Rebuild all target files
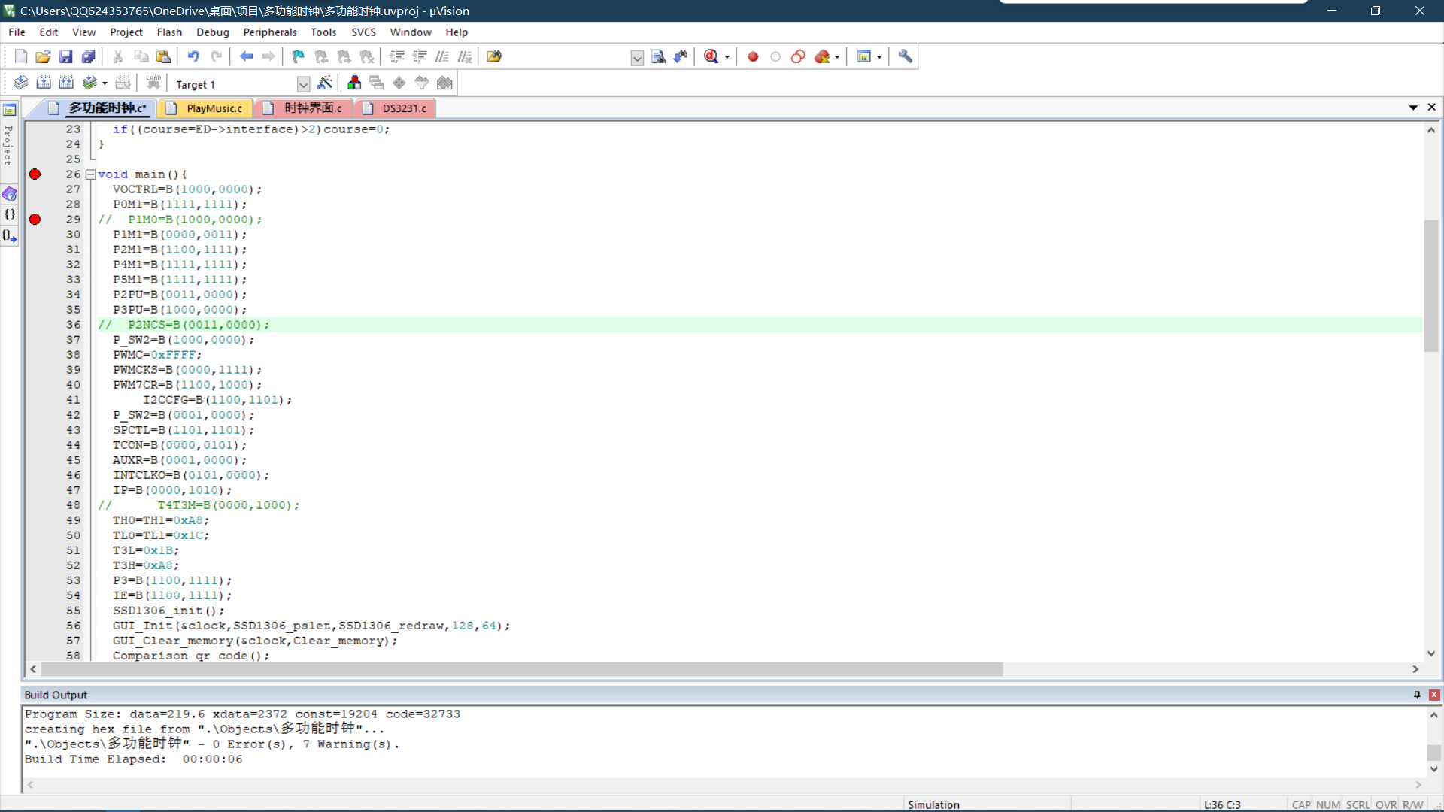Screen dimensions: 1444x812 pos(66,83)
